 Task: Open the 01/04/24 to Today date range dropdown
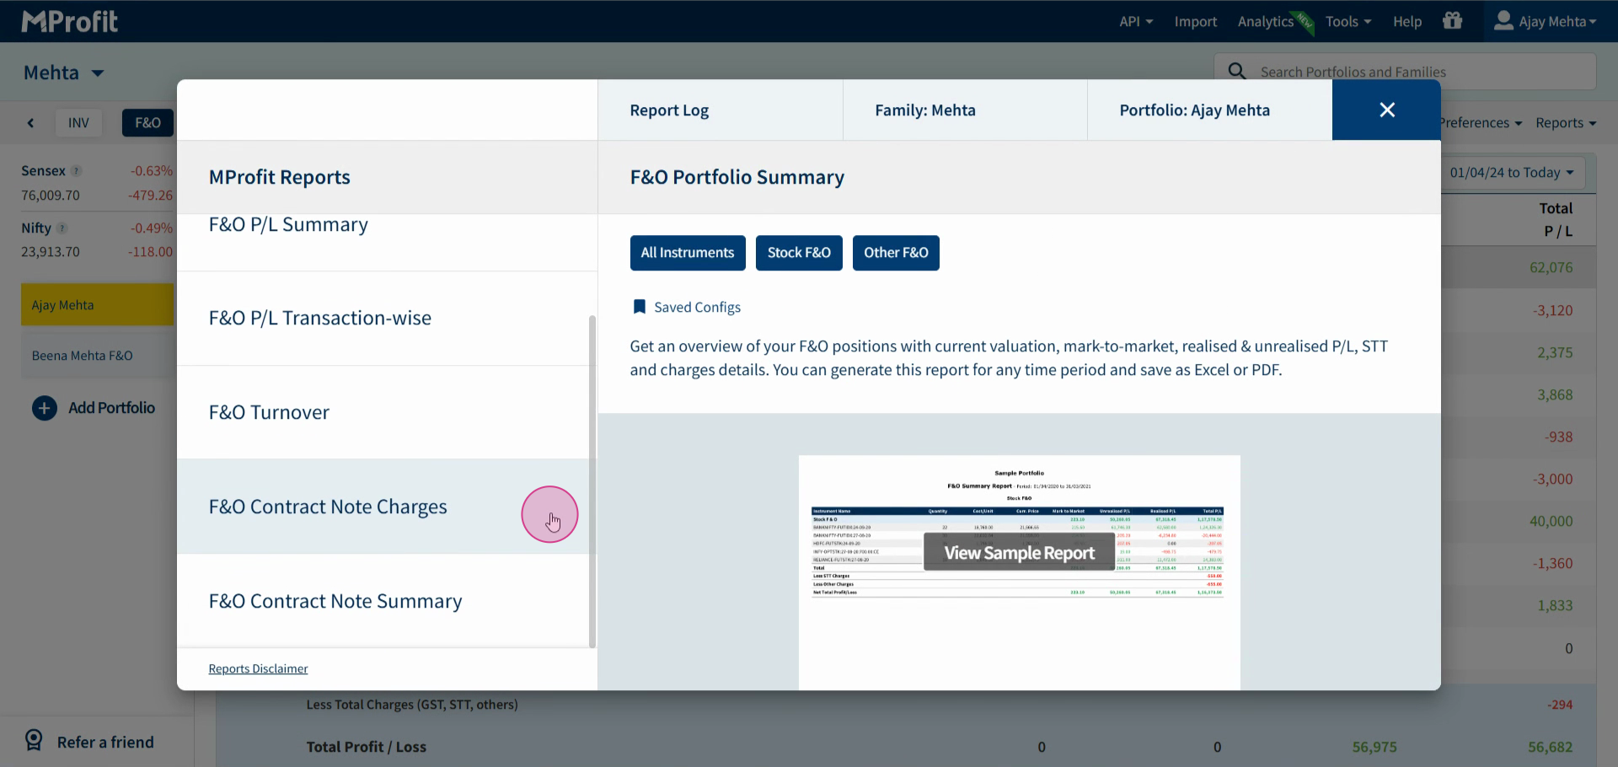(x=1512, y=173)
